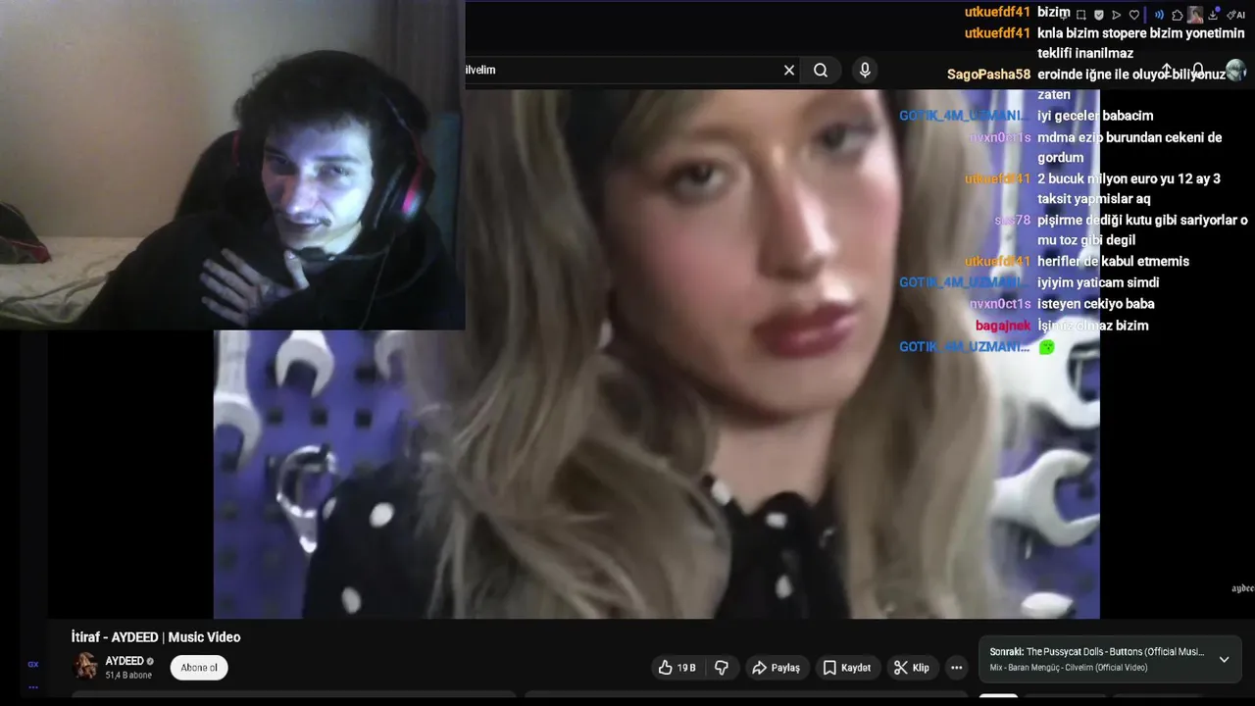Open the browser shield privacy icon
This screenshot has width=1255, height=706.
1099,15
